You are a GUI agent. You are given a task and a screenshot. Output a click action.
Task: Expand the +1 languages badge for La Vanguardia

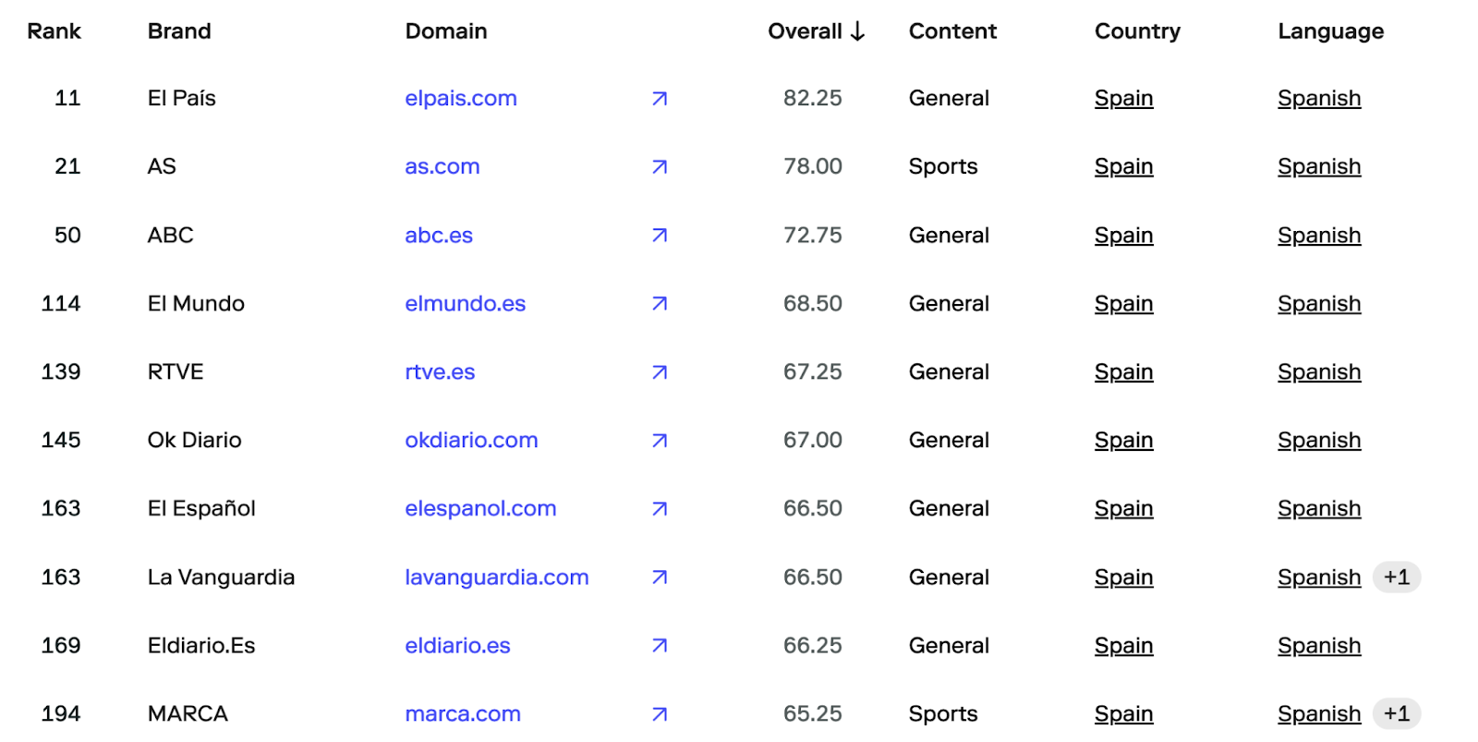click(x=1396, y=578)
